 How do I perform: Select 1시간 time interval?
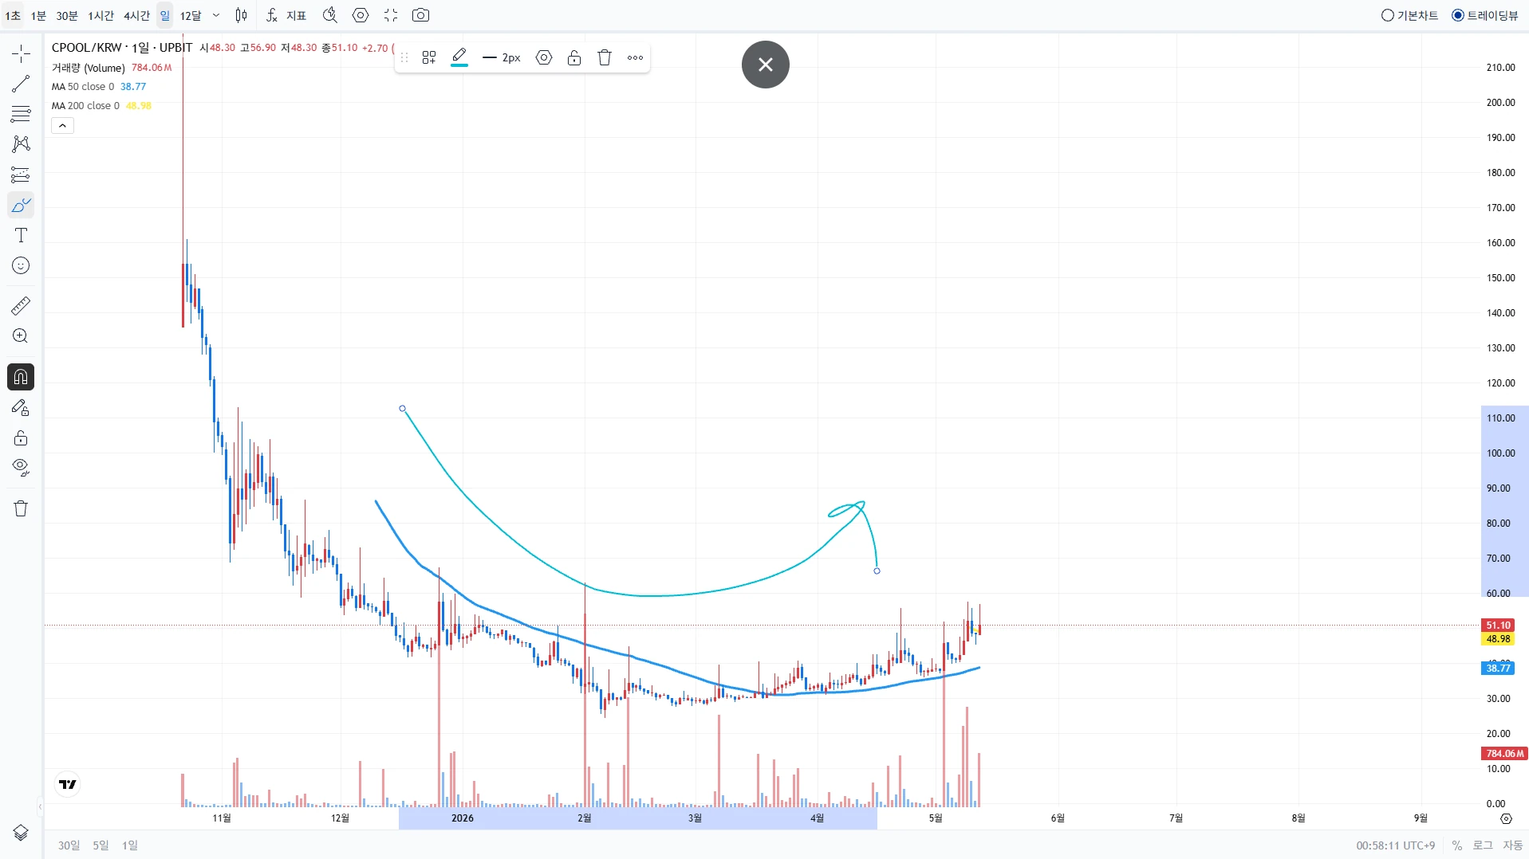[100, 15]
